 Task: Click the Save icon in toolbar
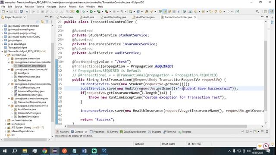(x=11, y=12)
